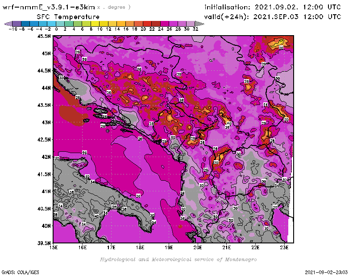This screenshot has height=275, width=357.
Task: Click the '45N' latitude label
Action: click(46, 53)
